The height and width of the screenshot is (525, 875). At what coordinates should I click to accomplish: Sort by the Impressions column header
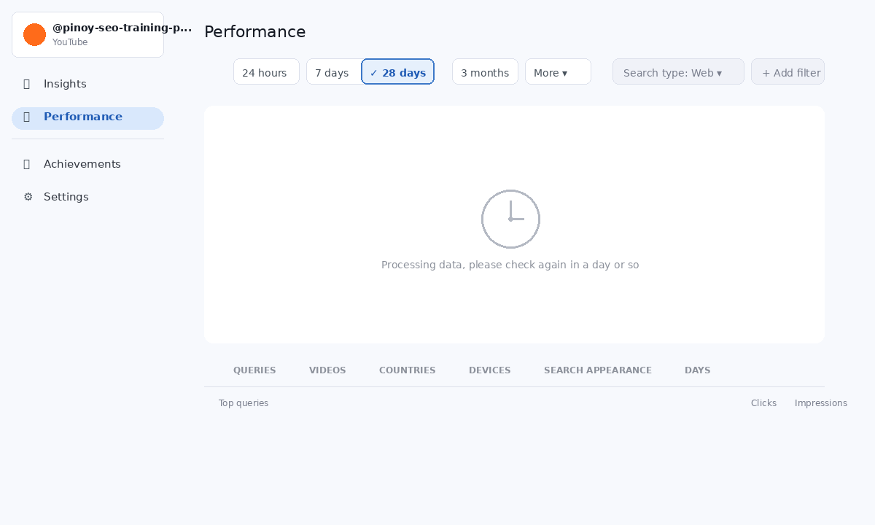[x=820, y=403]
